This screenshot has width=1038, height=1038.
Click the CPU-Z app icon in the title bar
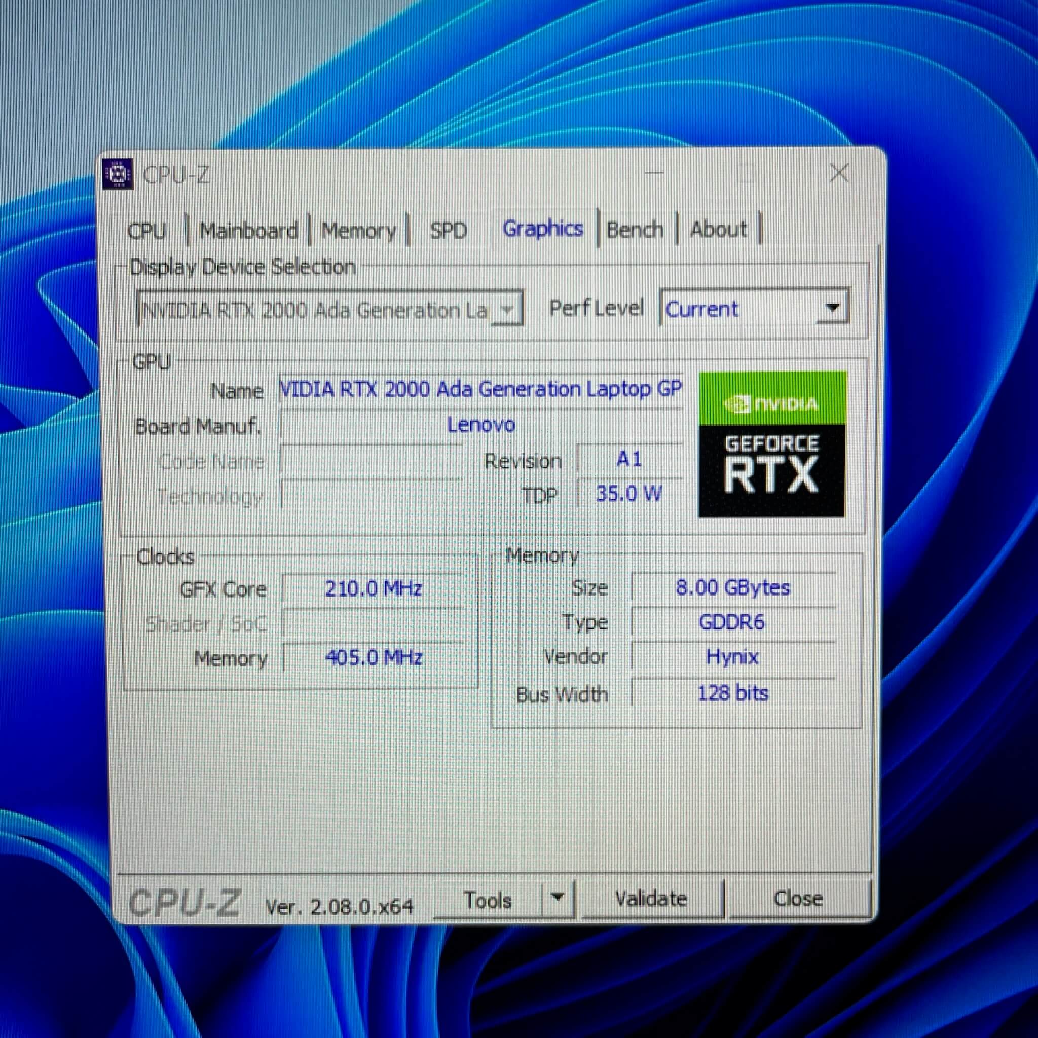pos(118,173)
